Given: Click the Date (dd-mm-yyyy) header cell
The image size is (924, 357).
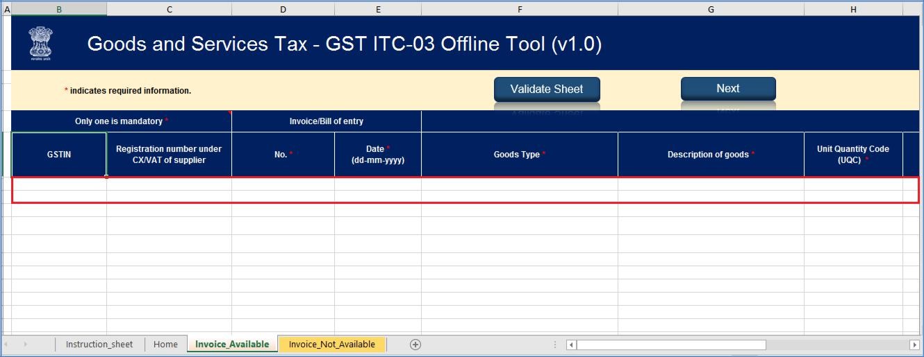Looking at the screenshot, I should coord(378,155).
